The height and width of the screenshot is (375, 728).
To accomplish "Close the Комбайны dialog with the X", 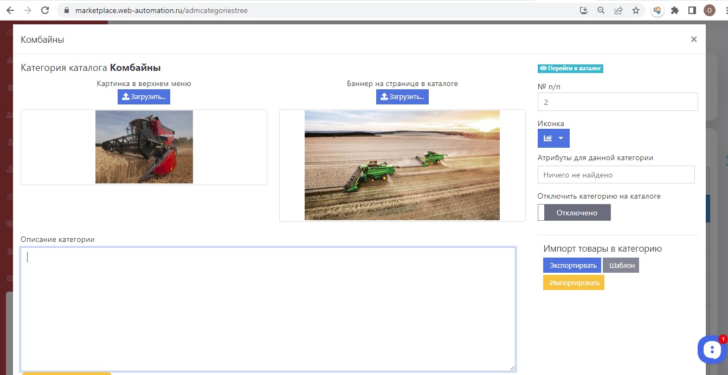I will 693,40.
